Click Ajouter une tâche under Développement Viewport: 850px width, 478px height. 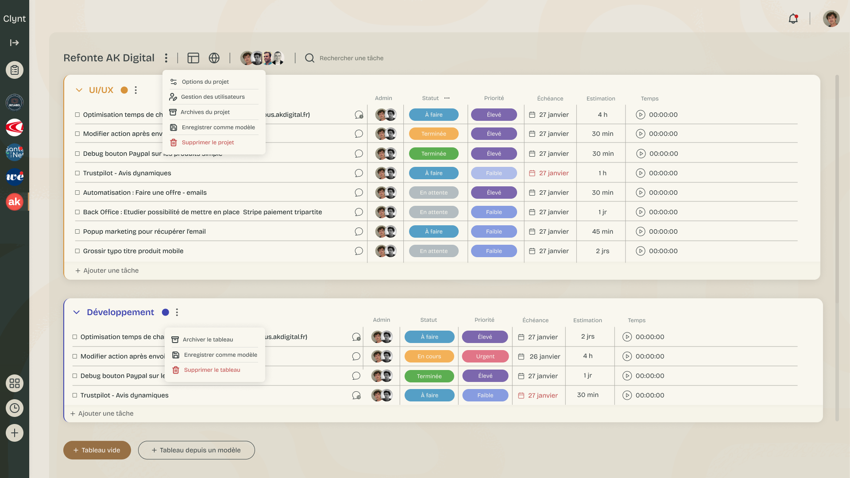pos(102,413)
